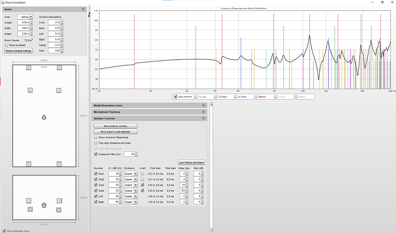Select the left main speaker icon in the plan view

click(x=30, y=90)
